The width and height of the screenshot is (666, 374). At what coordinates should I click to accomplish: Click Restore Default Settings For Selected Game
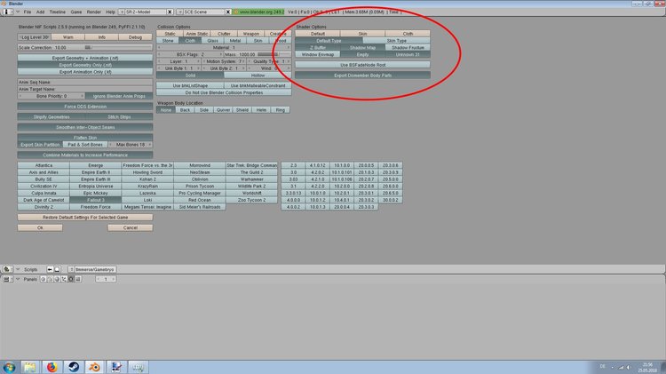[x=85, y=217]
